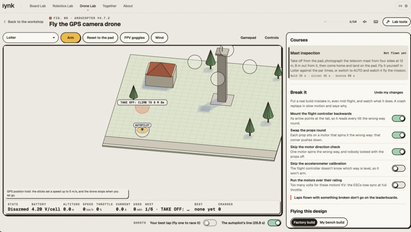Click Back to the workshop link

click(x=25, y=22)
